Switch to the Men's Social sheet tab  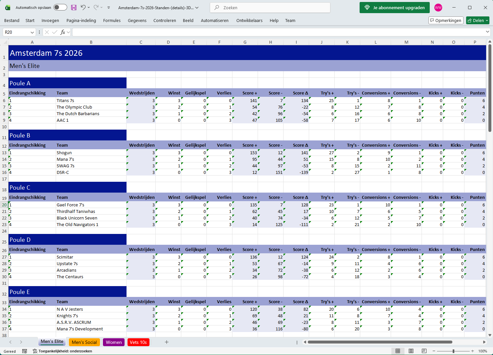point(84,342)
